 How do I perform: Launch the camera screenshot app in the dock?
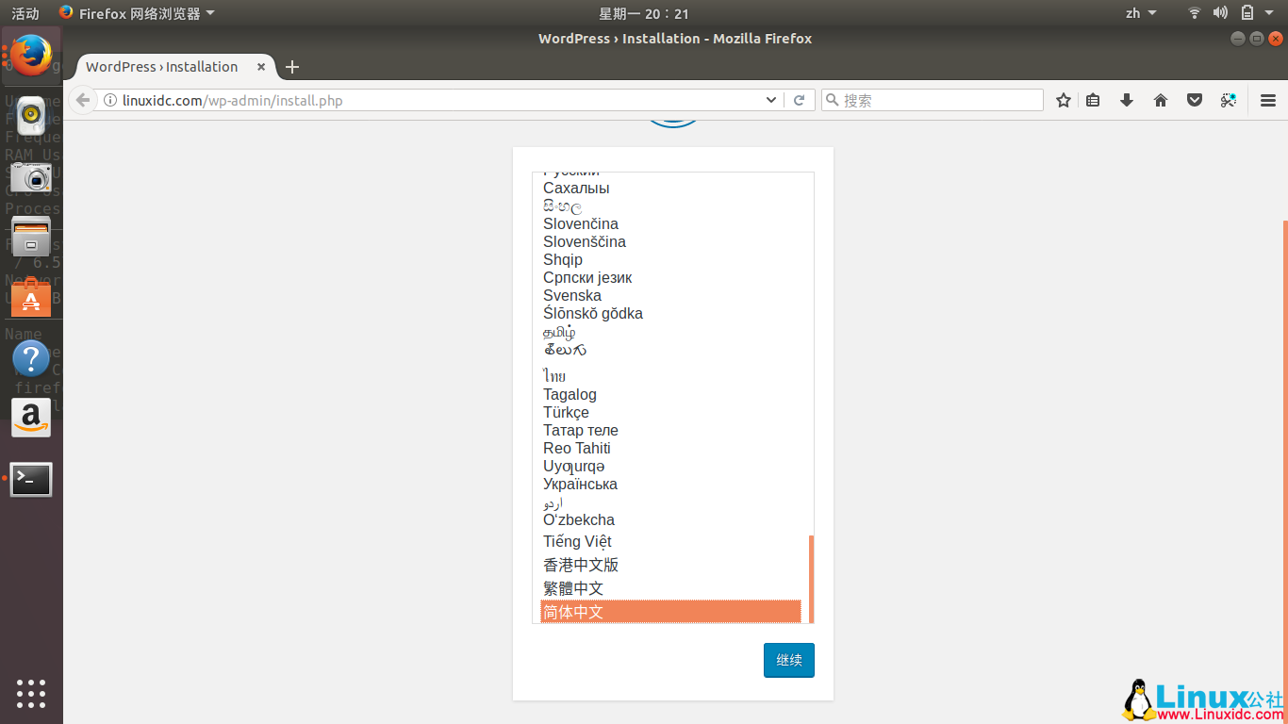(31, 176)
